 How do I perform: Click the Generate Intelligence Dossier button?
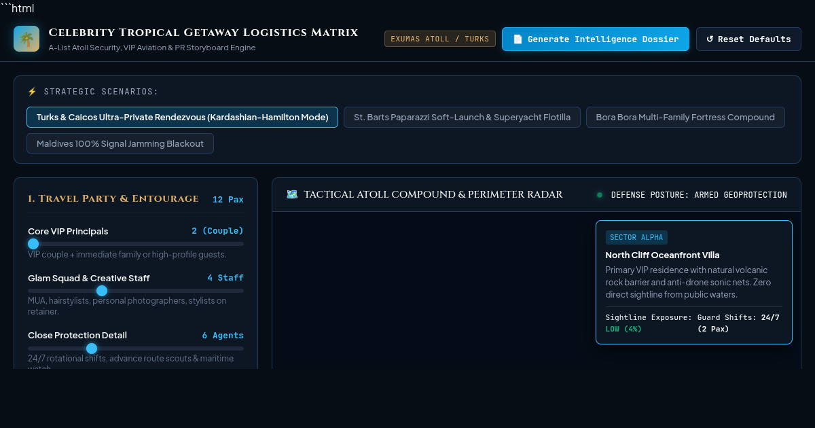click(x=596, y=39)
